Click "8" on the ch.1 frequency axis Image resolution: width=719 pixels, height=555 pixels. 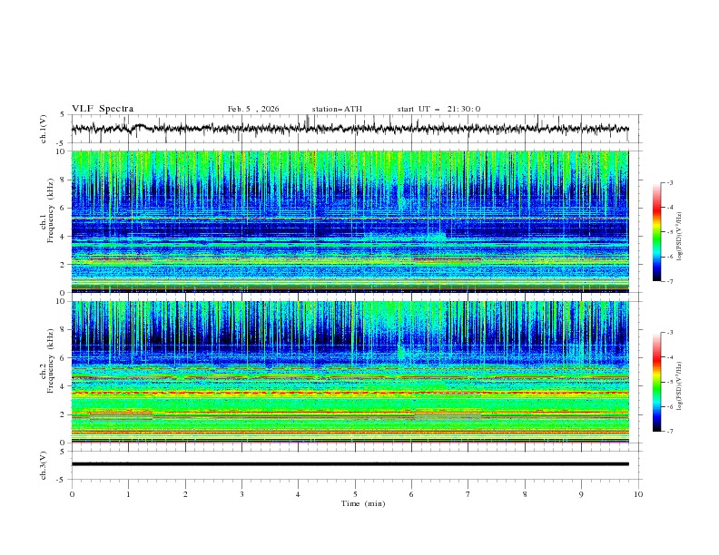[x=64, y=180]
